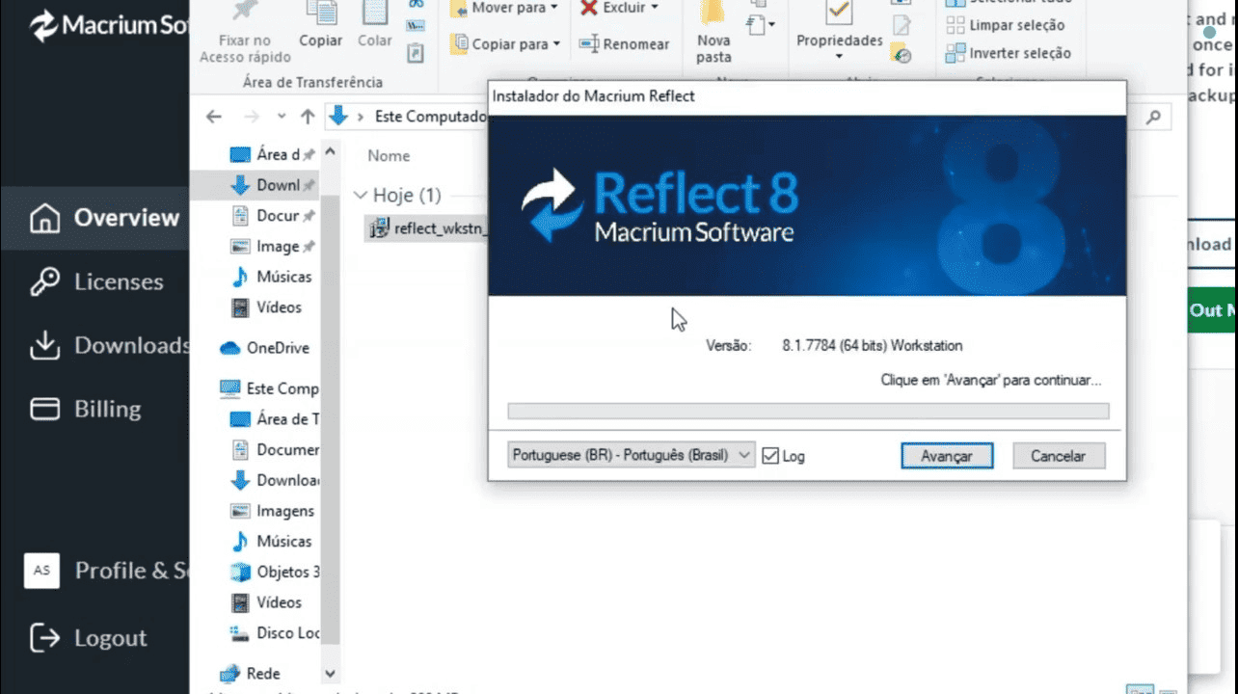Click the Billing card icon
The height and width of the screenshot is (694, 1238).
point(44,409)
